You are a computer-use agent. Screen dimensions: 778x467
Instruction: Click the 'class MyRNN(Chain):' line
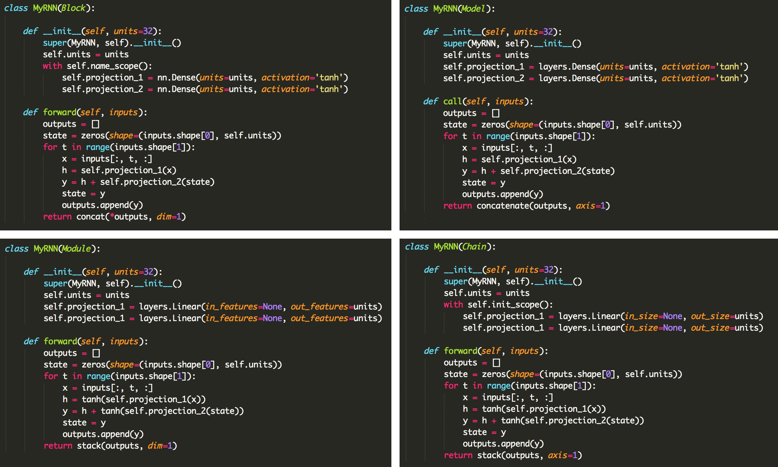[450, 247]
